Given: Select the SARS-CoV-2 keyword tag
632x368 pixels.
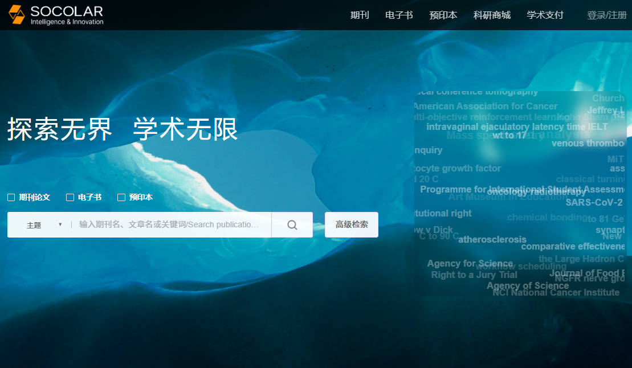Looking at the screenshot, I should 594,203.
